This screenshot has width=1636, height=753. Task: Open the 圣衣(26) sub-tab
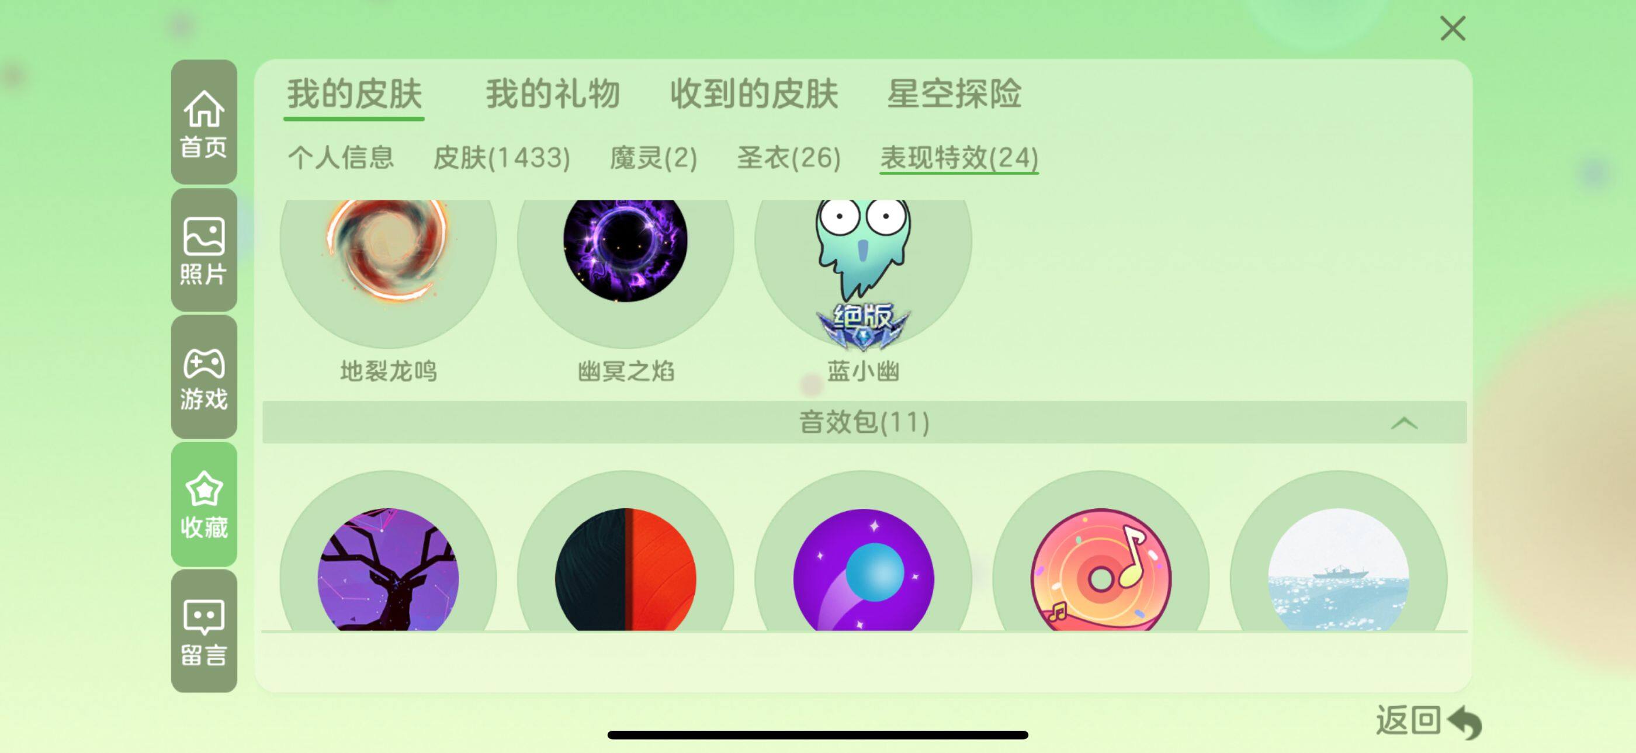[789, 158]
